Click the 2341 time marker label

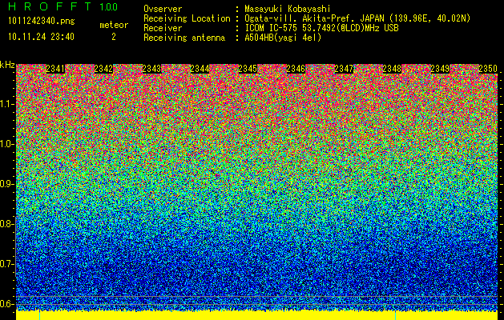[55, 69]
